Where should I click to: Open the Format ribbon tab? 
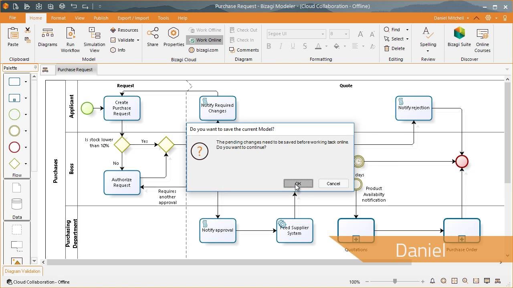tap(58, 18)
